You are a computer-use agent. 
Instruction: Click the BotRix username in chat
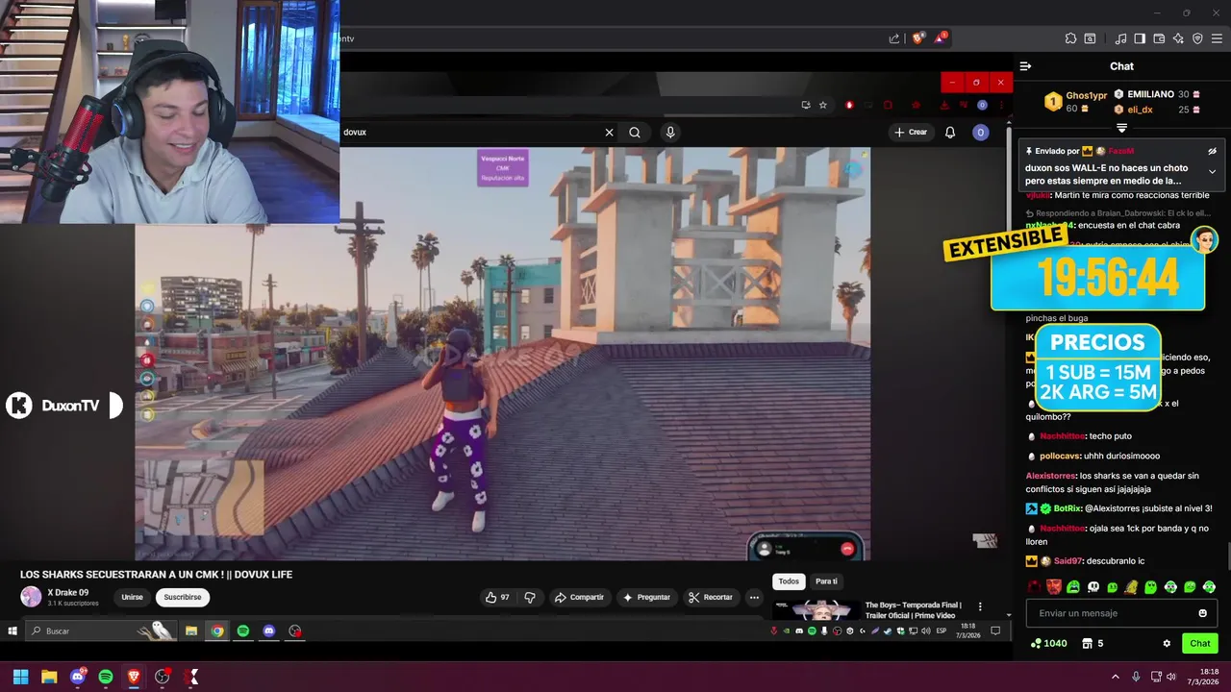pyautogui.click(x=1068, y=508)
